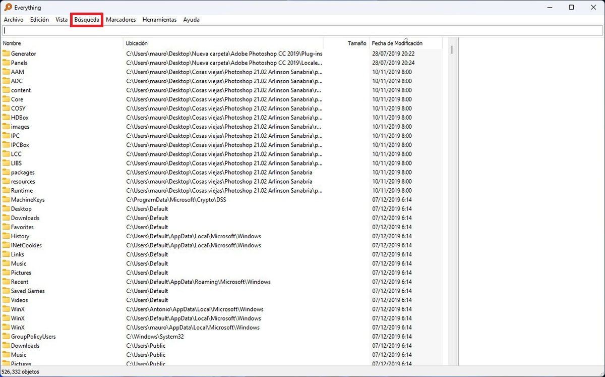The image size is (605, 377).
Task: Select the images folder icon
Action: click(6, 127)
